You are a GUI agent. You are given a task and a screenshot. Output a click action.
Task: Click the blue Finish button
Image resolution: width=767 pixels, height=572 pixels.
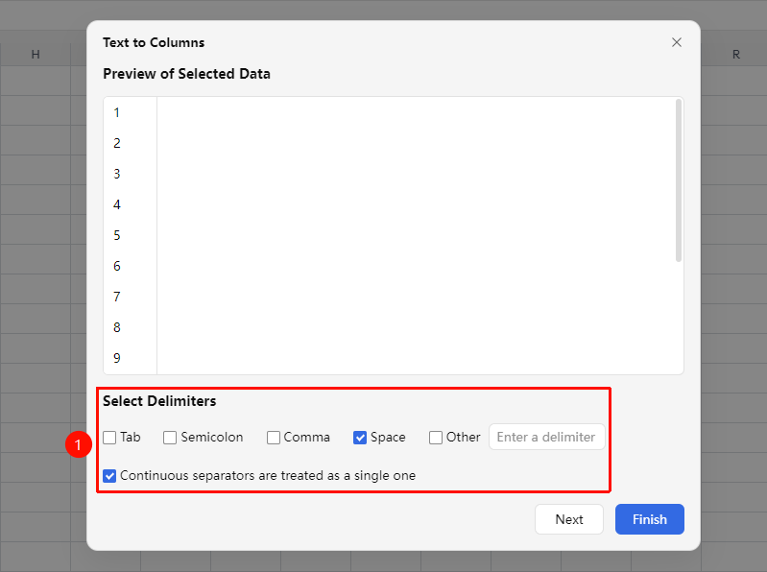click(650, 519)
